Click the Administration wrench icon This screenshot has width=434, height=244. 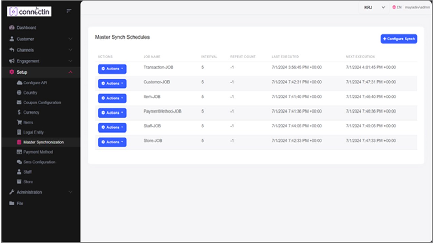tap(12, 192)
